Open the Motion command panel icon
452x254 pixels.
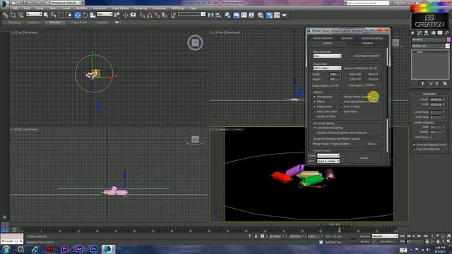(433, 33)
